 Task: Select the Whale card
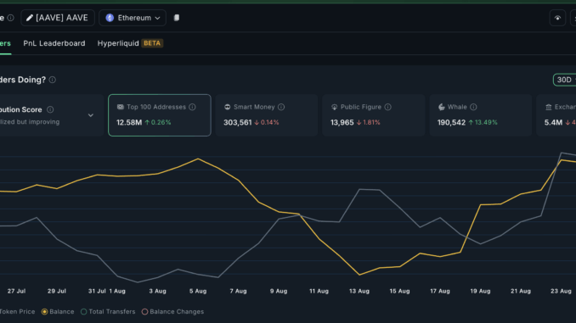click(481, 115)
